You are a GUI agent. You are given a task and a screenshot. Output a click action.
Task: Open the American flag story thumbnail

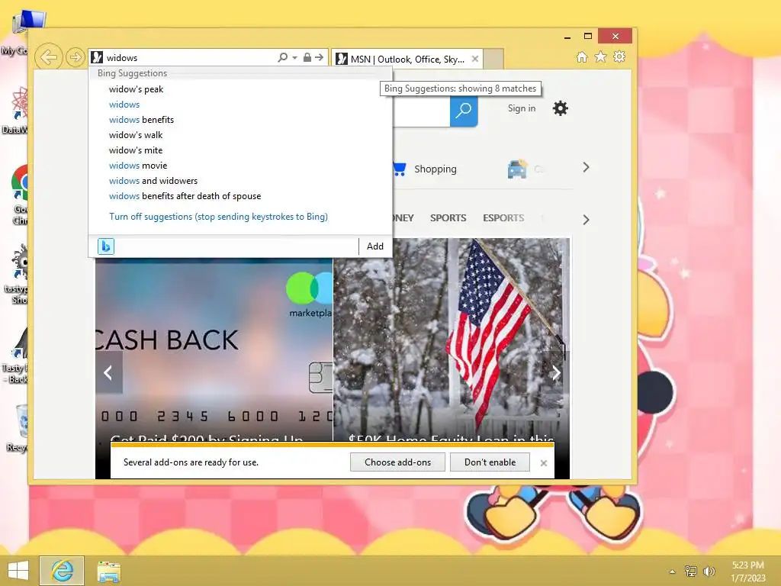pyautogui.click(x=452, y=340)
